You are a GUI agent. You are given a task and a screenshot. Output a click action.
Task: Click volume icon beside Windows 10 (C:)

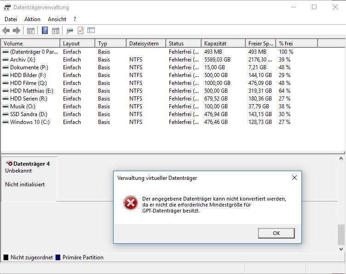pyautogui.click(x=6, y=122)
